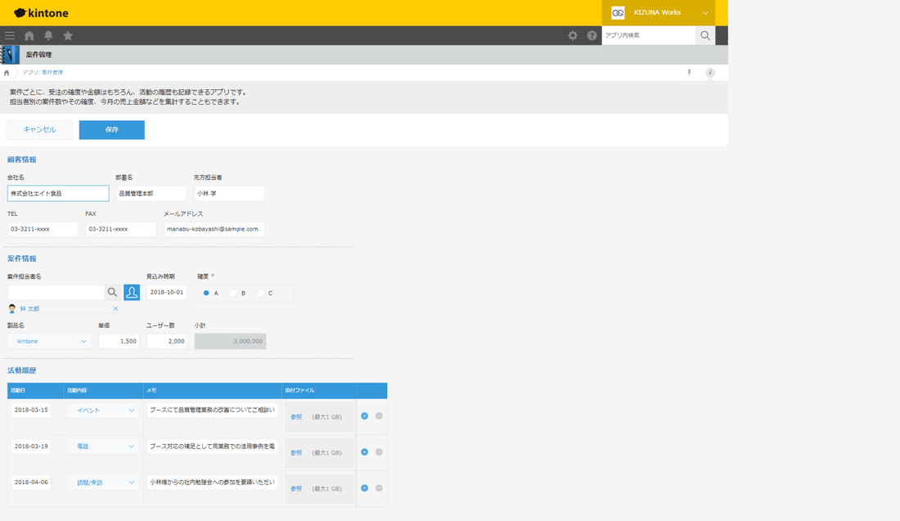The width and height of the screenshot is (900, 521).
Task: Click the 会社名 field 株式会社エイト食品
Action: pos(58,193)
